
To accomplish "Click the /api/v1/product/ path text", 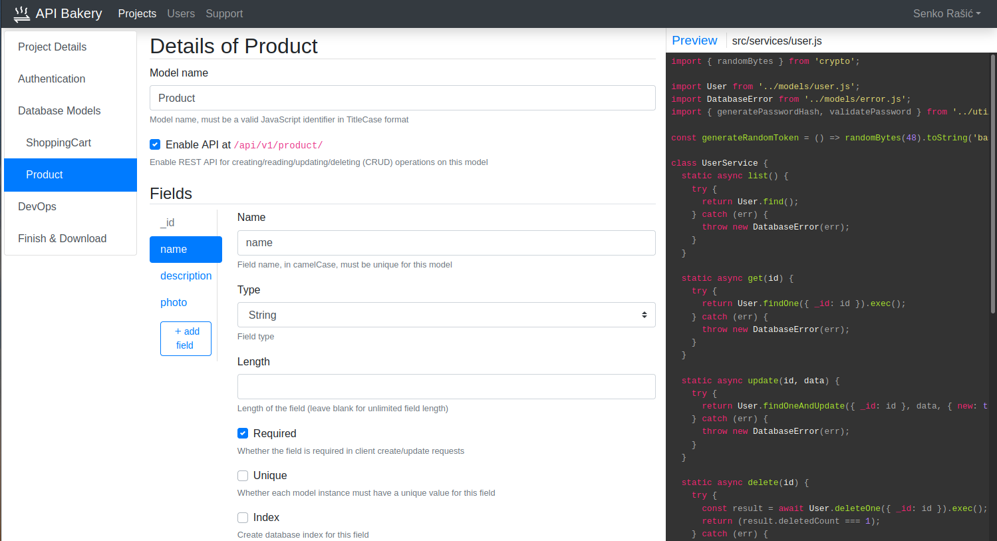I will coord(278,145).
